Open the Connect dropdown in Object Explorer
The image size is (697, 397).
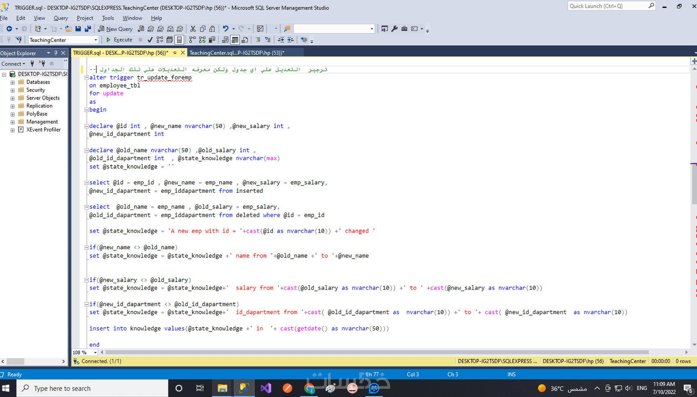click(13, 64)
